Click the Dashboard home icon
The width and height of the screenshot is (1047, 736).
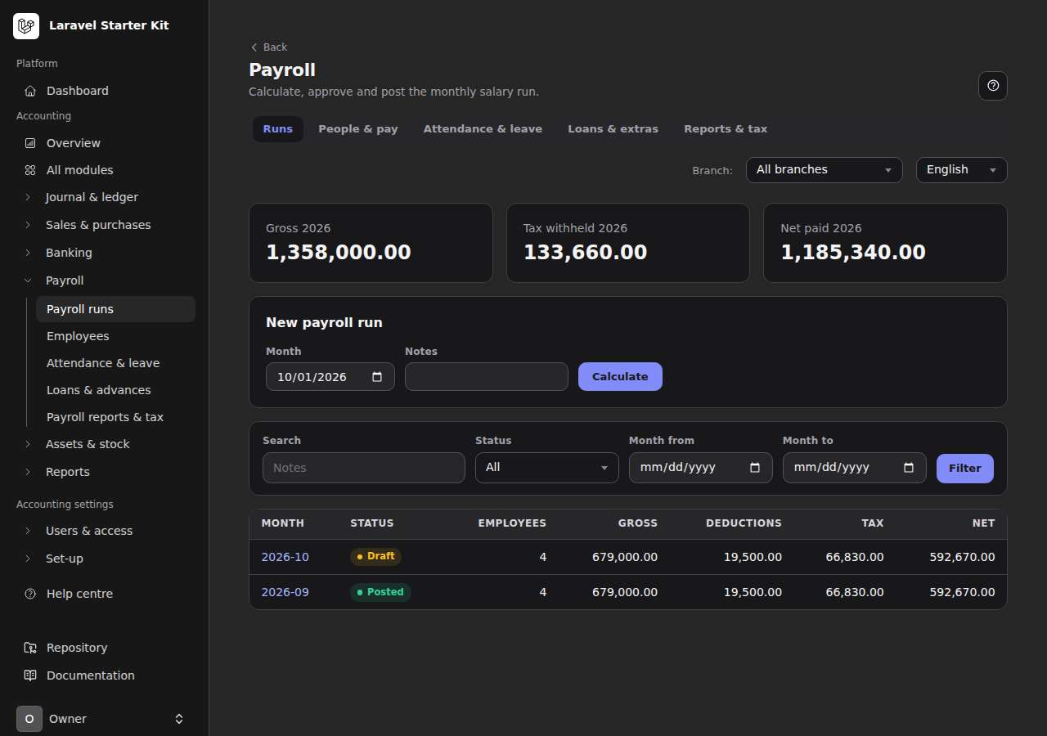tap(30, 91)
